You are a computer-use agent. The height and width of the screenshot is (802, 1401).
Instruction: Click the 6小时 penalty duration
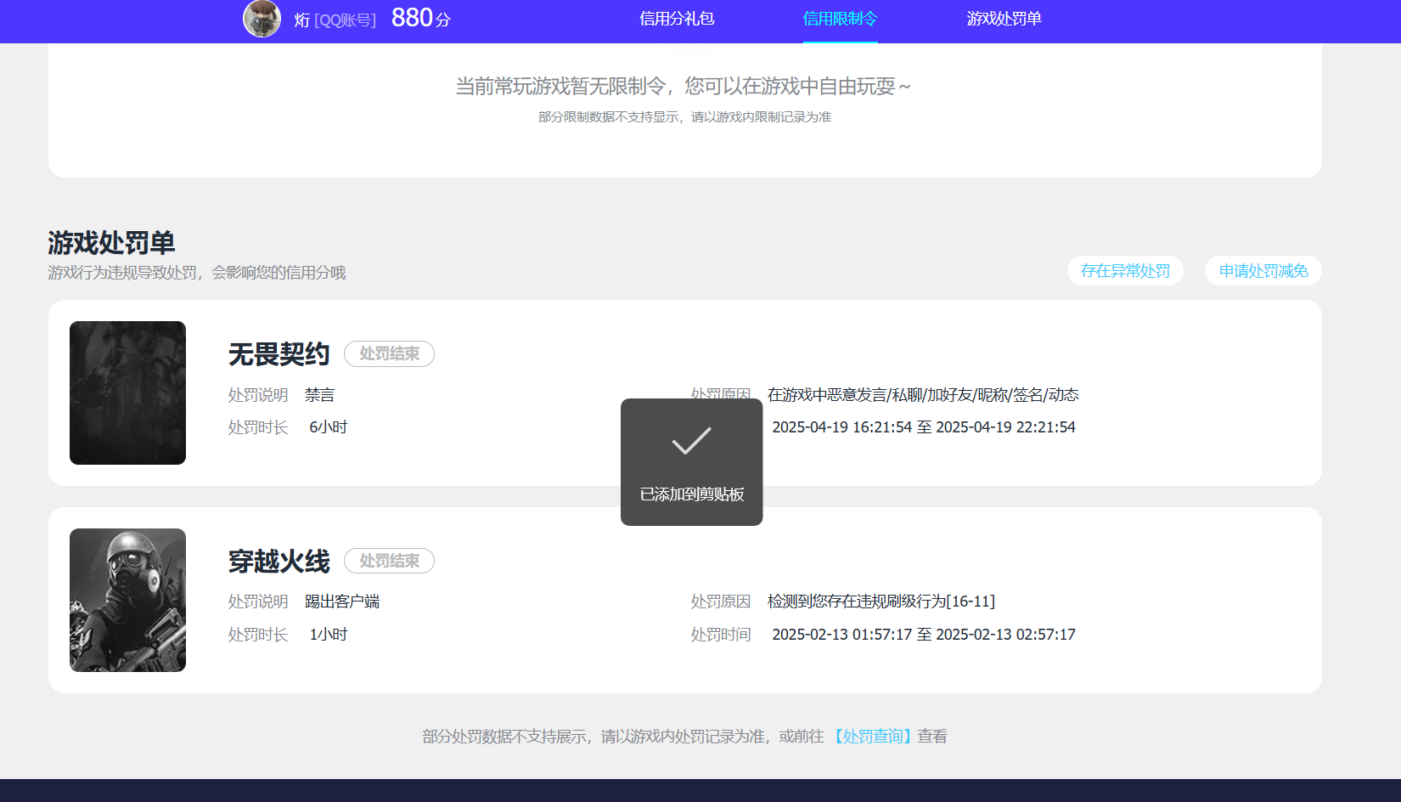[x=329, y=427]
